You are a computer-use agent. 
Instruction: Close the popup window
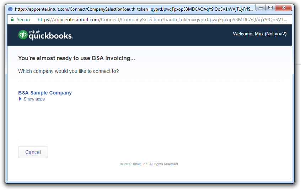[284, 8]
